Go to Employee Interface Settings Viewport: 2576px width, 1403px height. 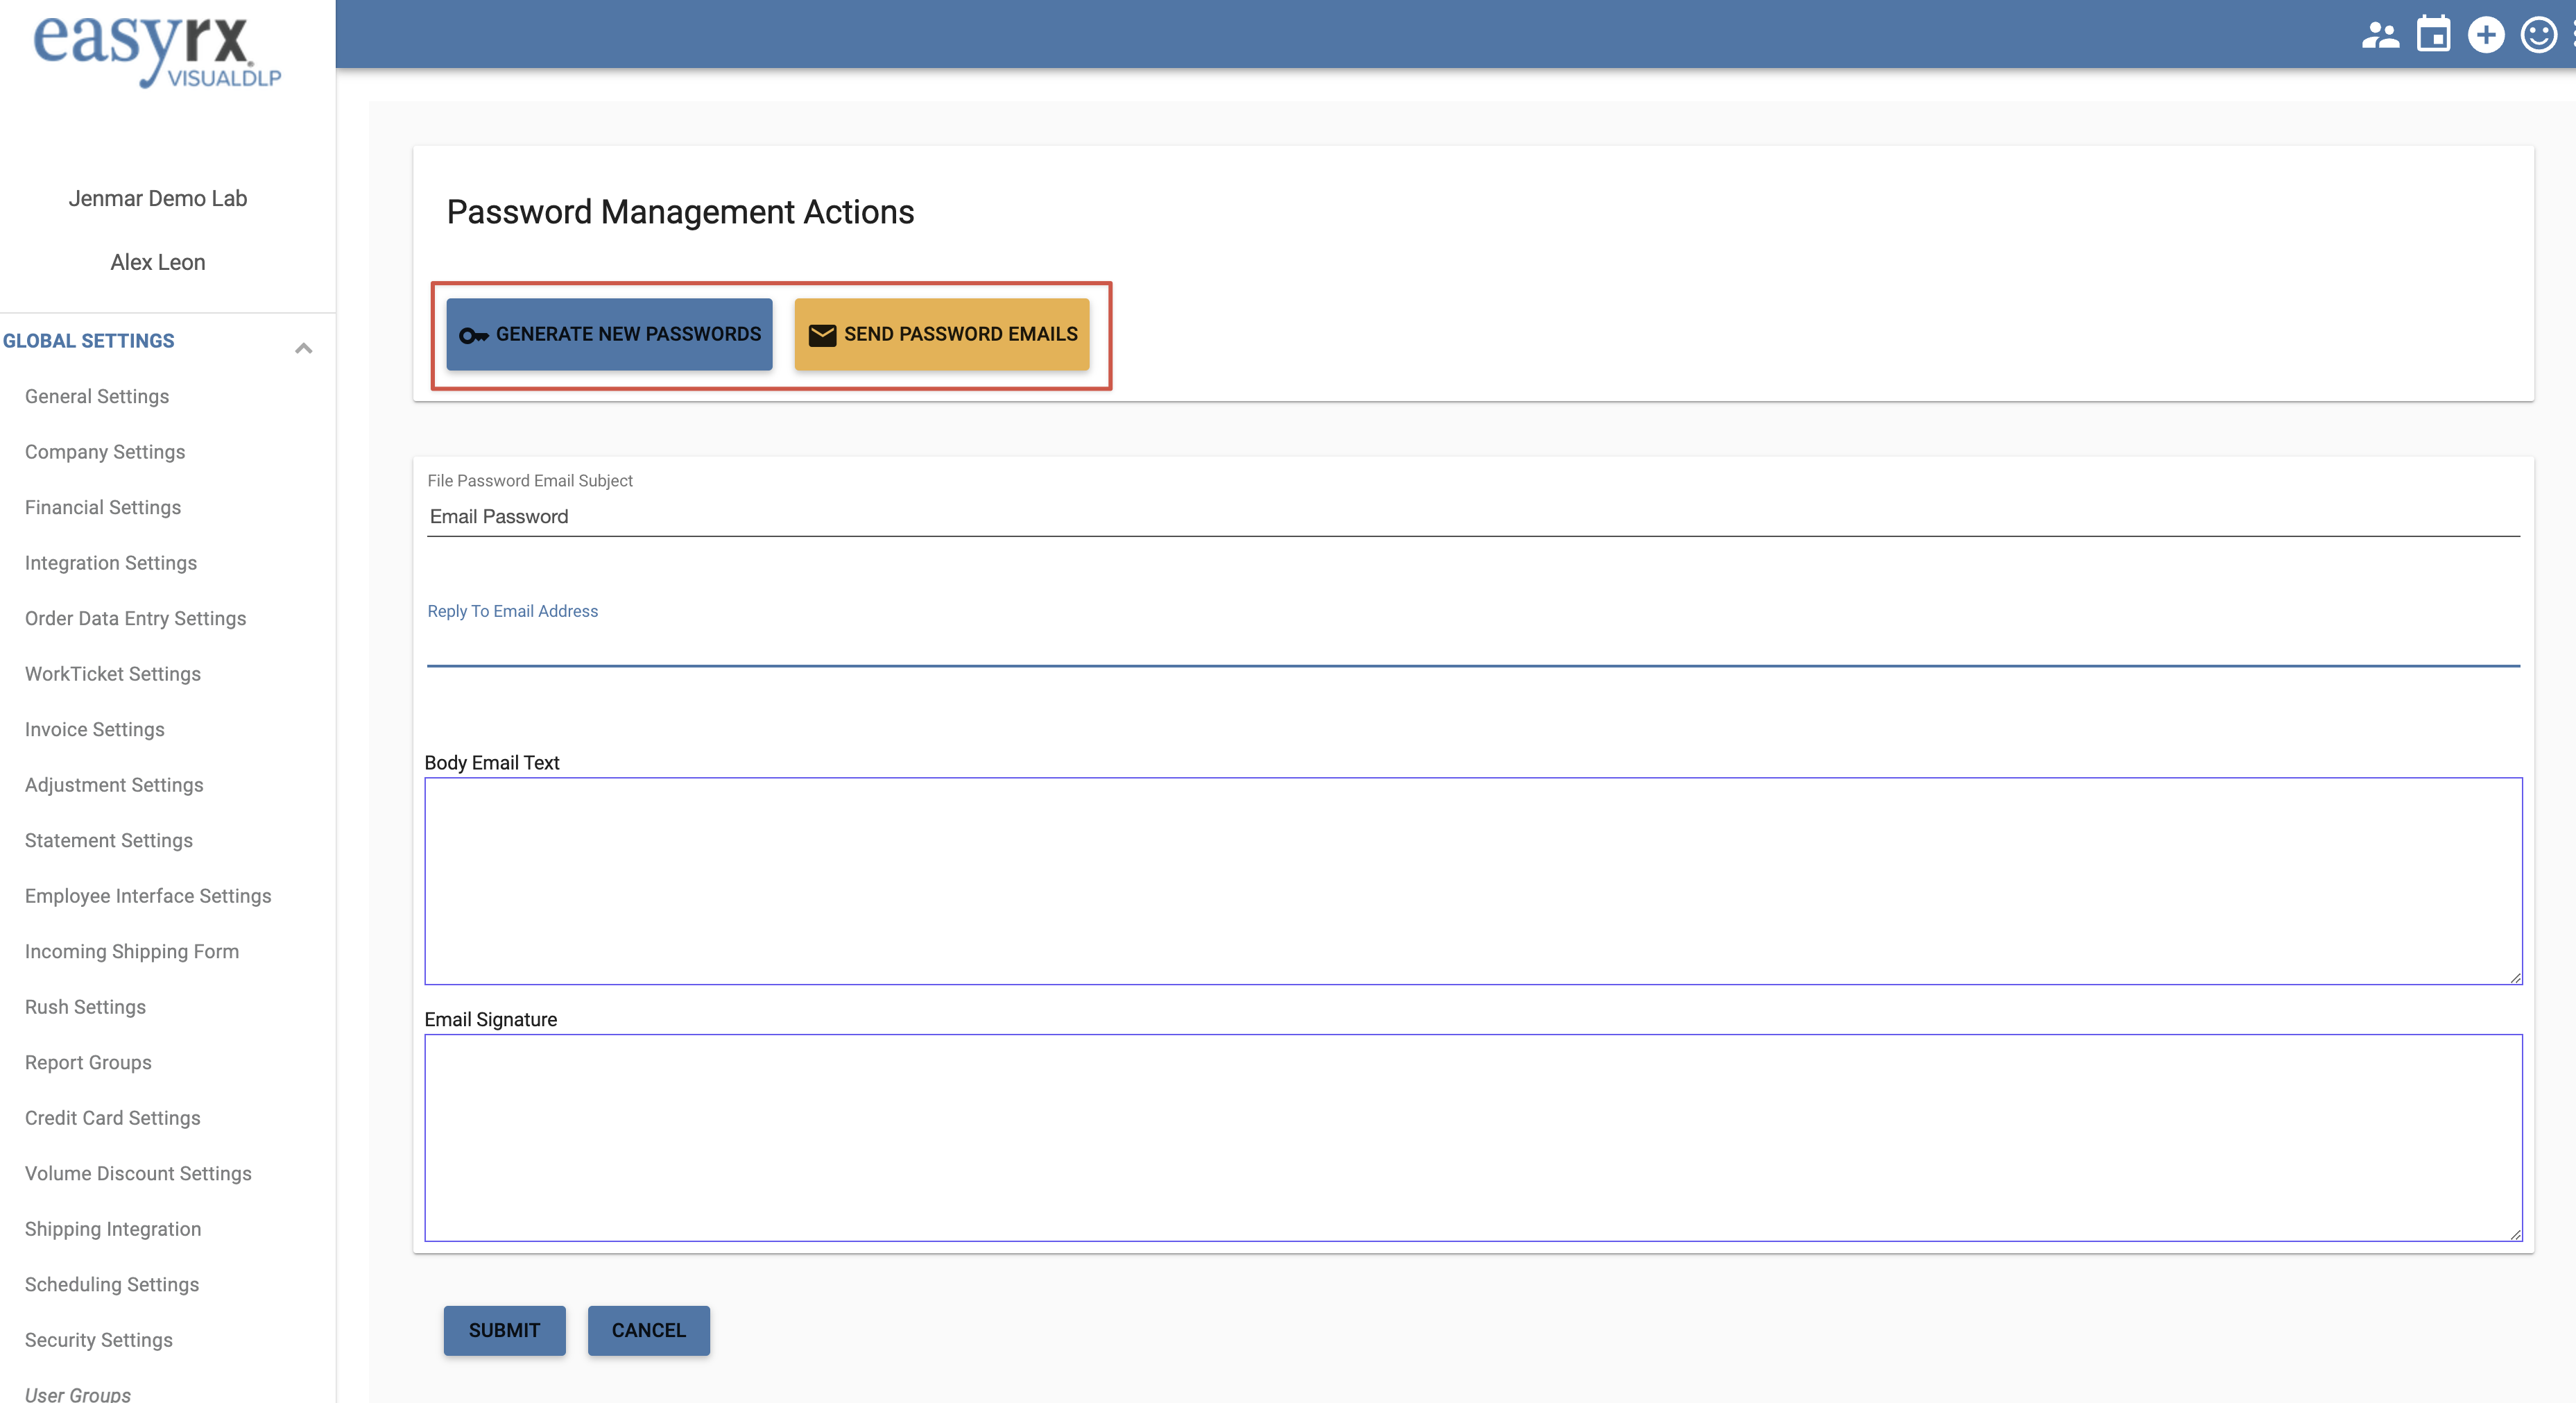[148, 896]
